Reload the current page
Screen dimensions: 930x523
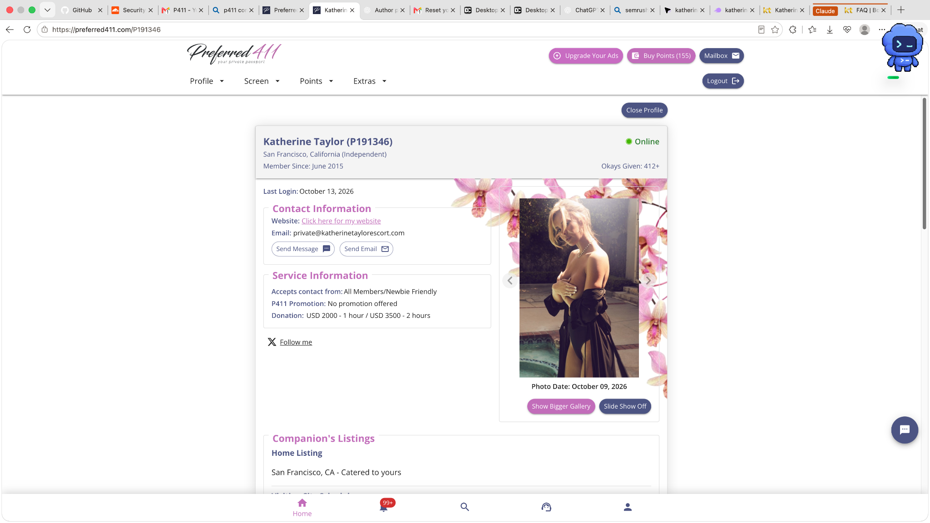[27, 30]
